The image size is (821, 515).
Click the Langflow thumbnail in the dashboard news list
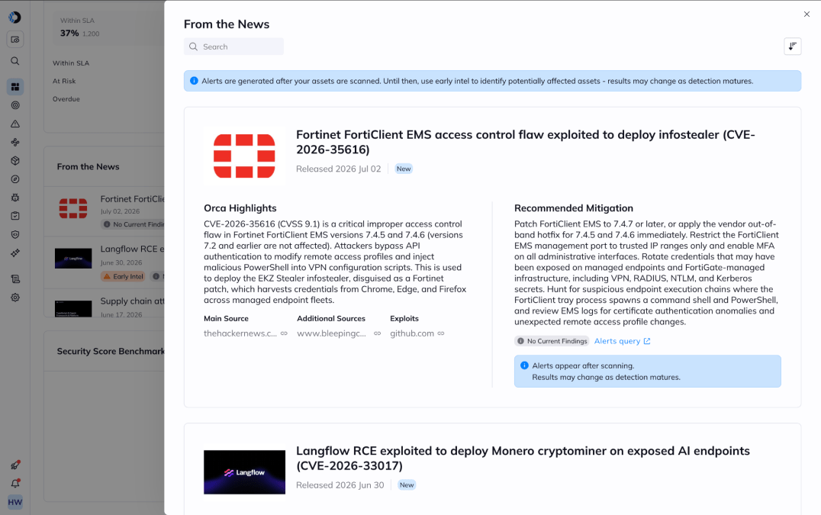point(73,259)
